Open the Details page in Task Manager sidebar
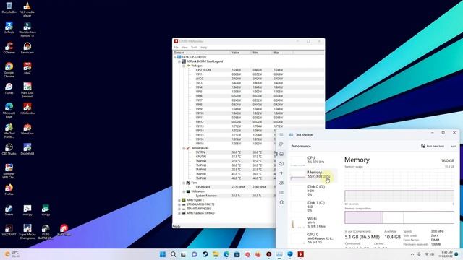The width and height of the screenshot is (463, 260). pos(281,193)
